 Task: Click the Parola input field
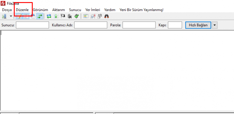point(139,25)
